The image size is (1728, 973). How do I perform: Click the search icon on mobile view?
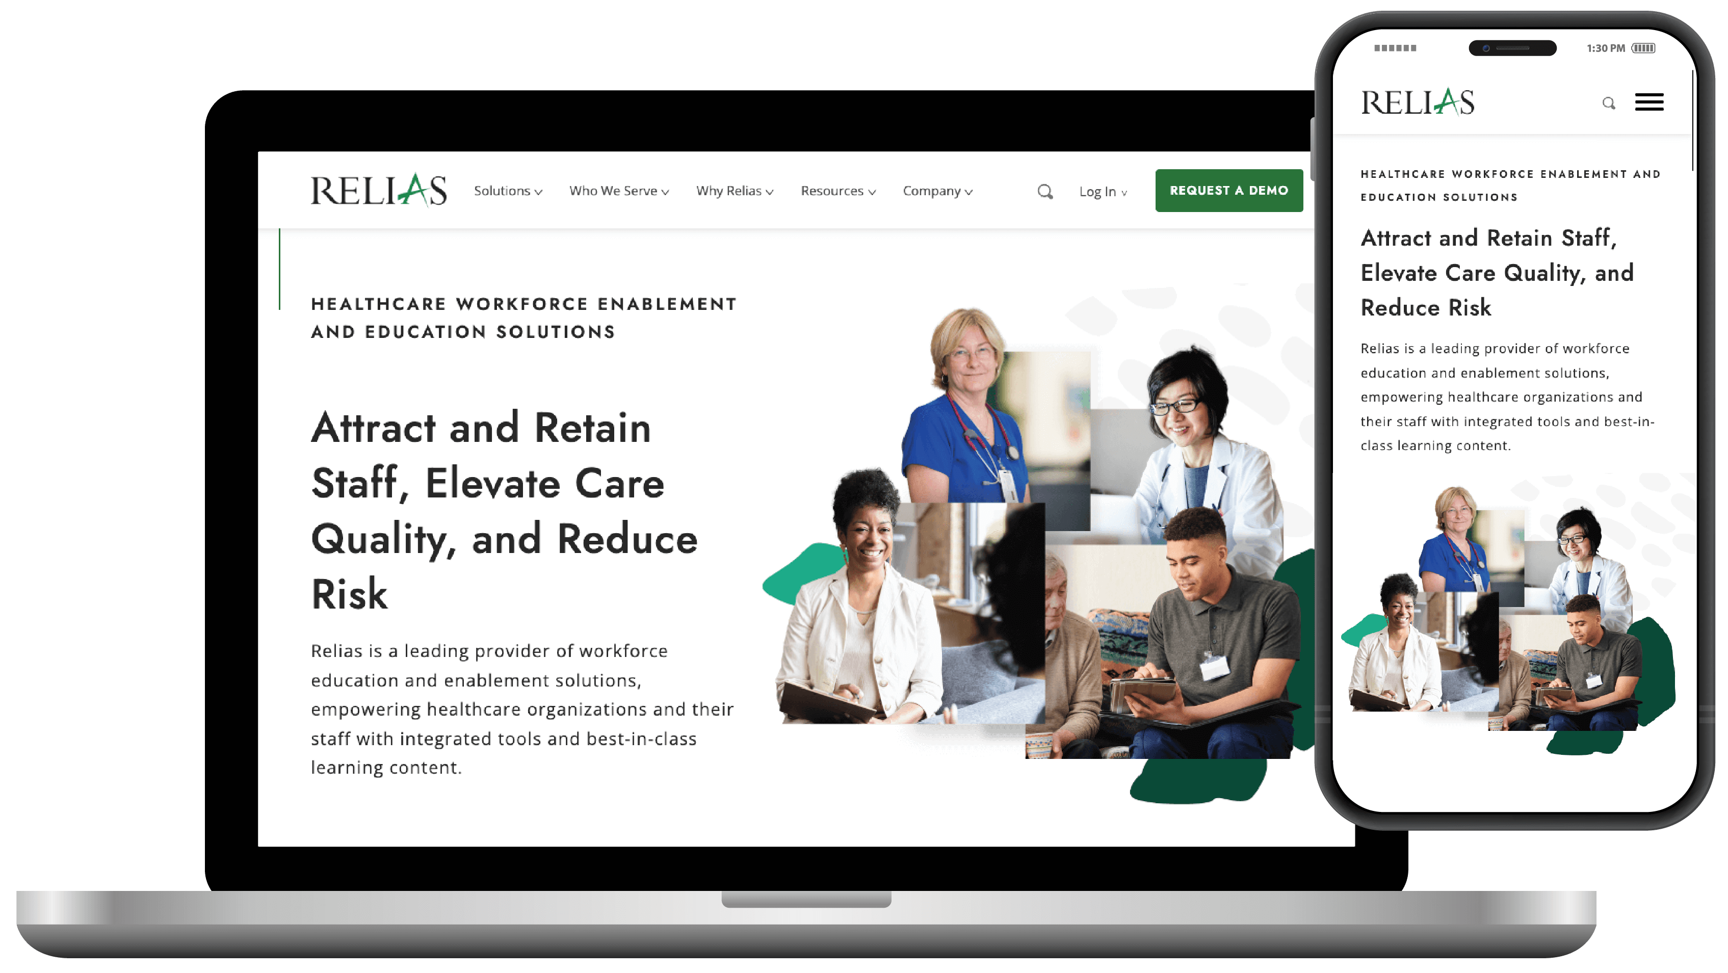(1608, 102)
